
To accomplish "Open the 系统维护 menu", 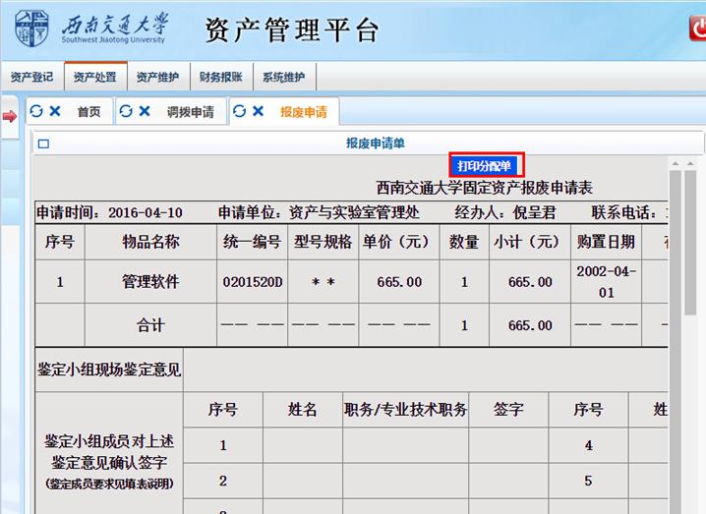I will point(283,77).
